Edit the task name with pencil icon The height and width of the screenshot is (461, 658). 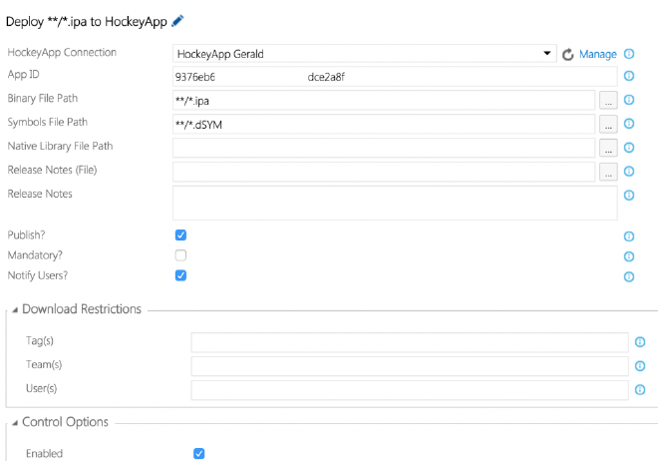[177, 21]
